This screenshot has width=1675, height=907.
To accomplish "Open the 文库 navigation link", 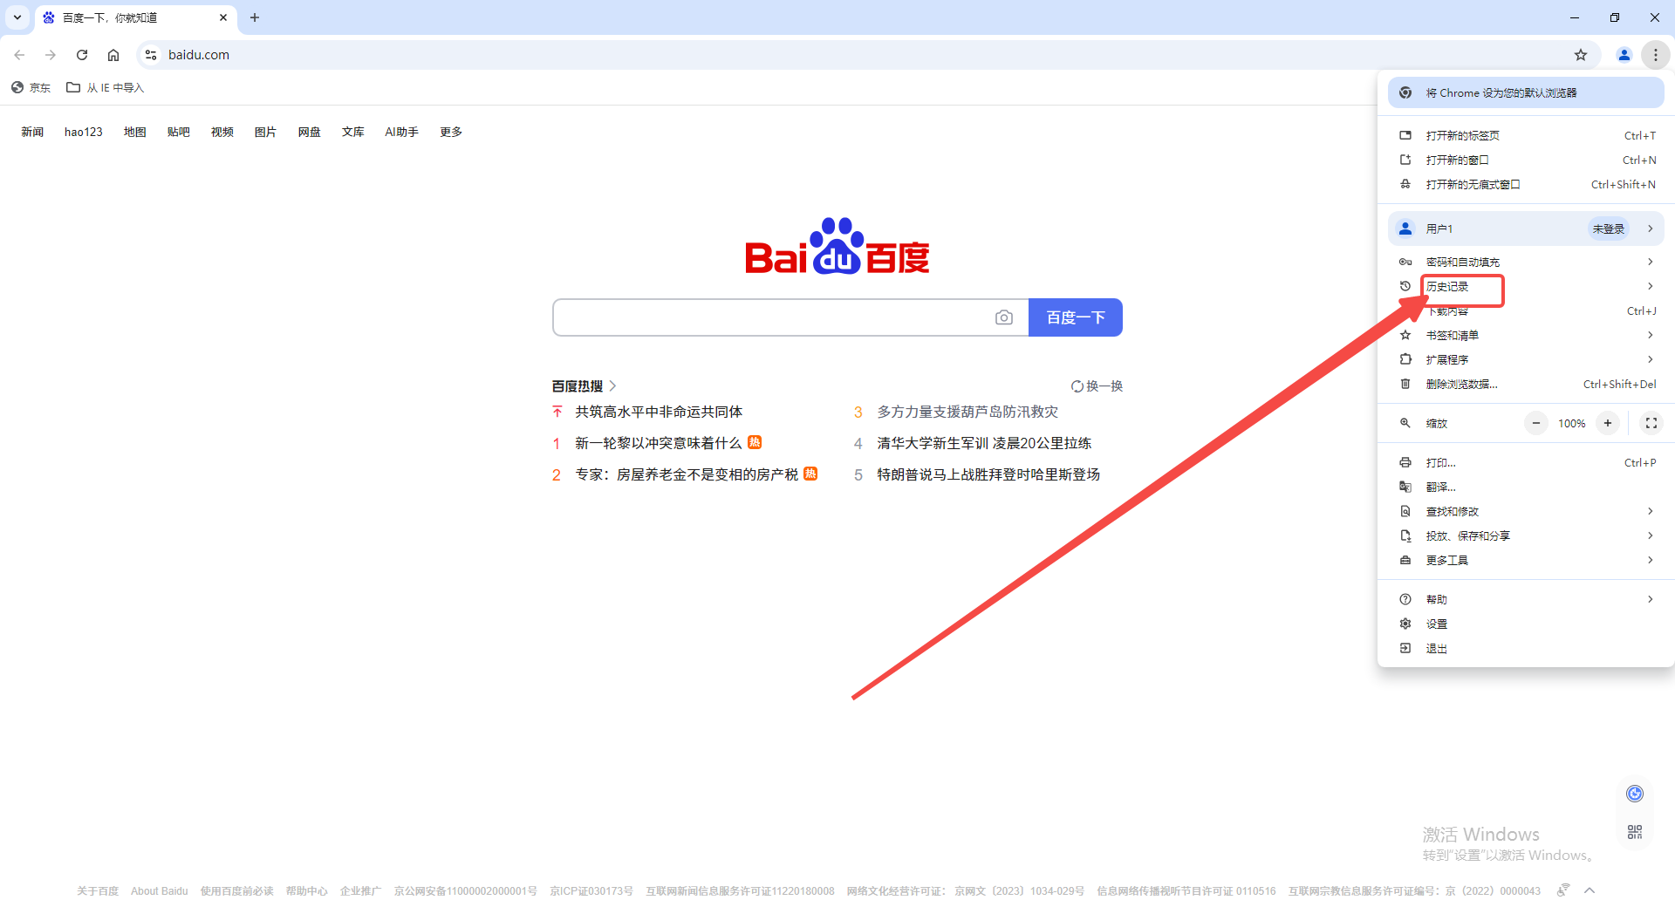I will [353, 132].
